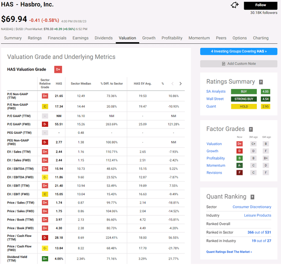The width and height of the screenshot is (281, 268).
Task: Open the Charting tab
Action: click(261, 38)
